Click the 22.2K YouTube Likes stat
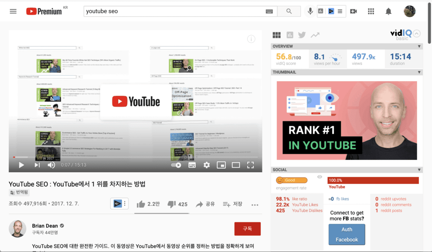 pos(297,205)
